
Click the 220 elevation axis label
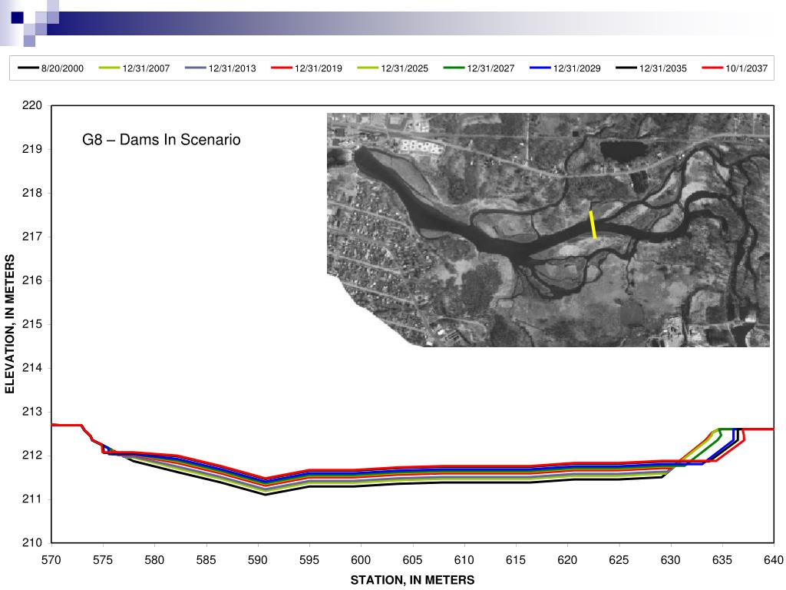coord(32,105)
